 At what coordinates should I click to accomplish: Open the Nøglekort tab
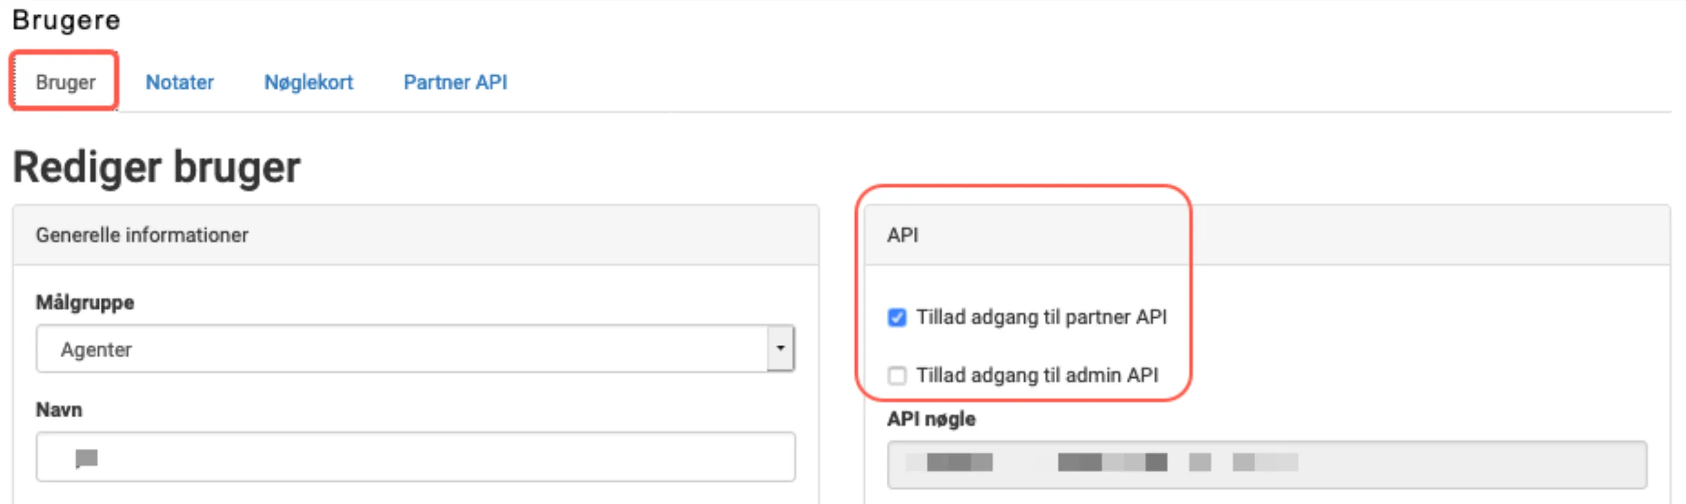(308, 82)
